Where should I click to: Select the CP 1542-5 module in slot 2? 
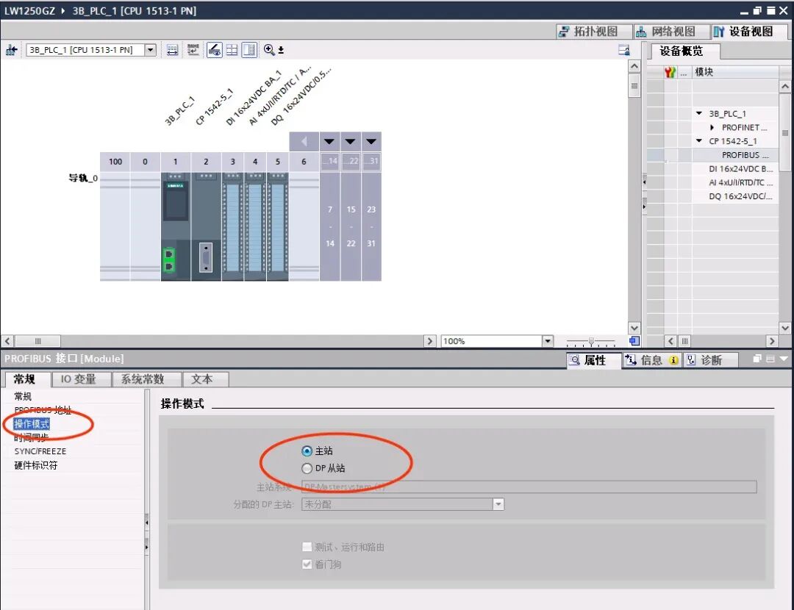coord(206,226)
